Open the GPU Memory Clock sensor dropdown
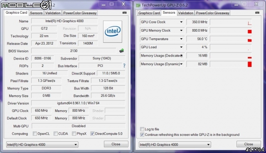Screen dimensions: 266x153 point(181,30)
